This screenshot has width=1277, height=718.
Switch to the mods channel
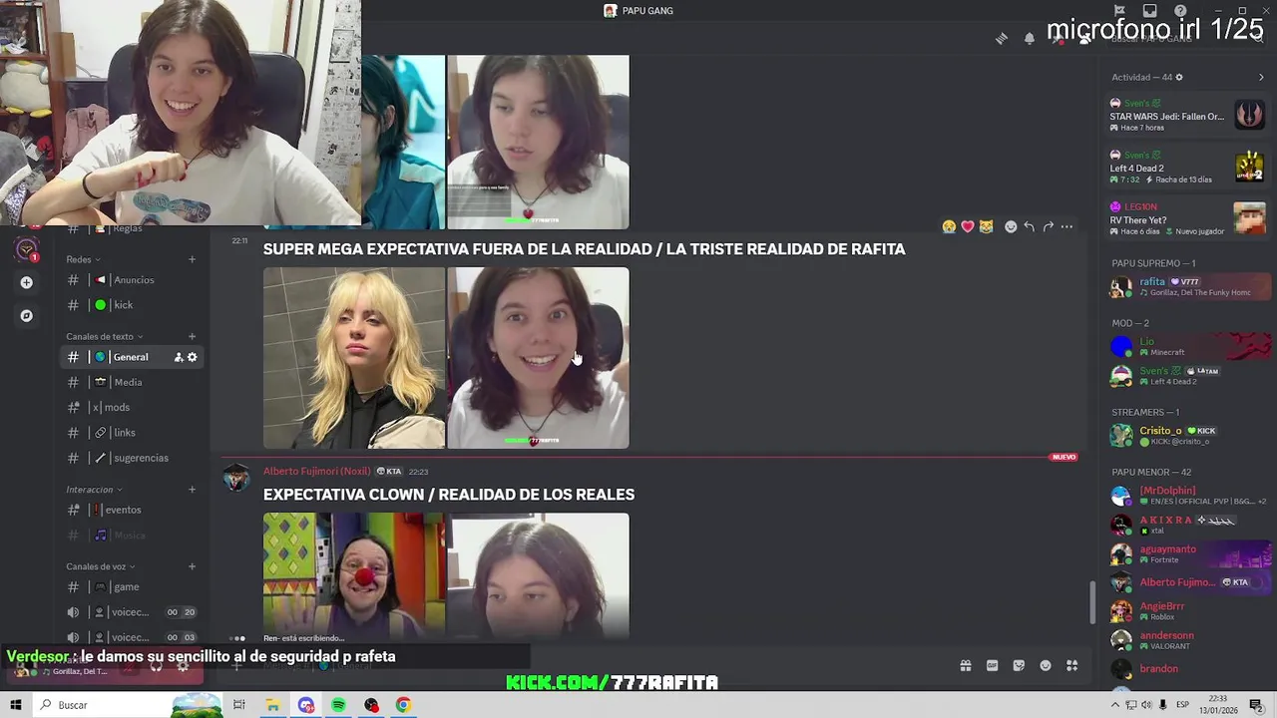point(134,407)
